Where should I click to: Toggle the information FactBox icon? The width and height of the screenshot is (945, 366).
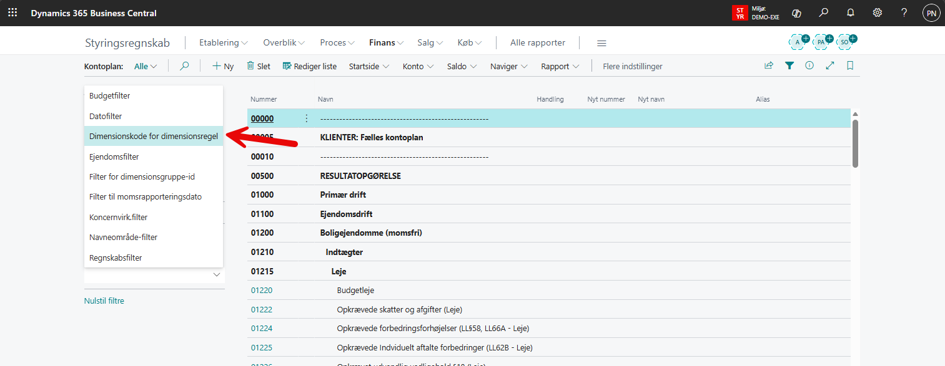click(809, 65)
